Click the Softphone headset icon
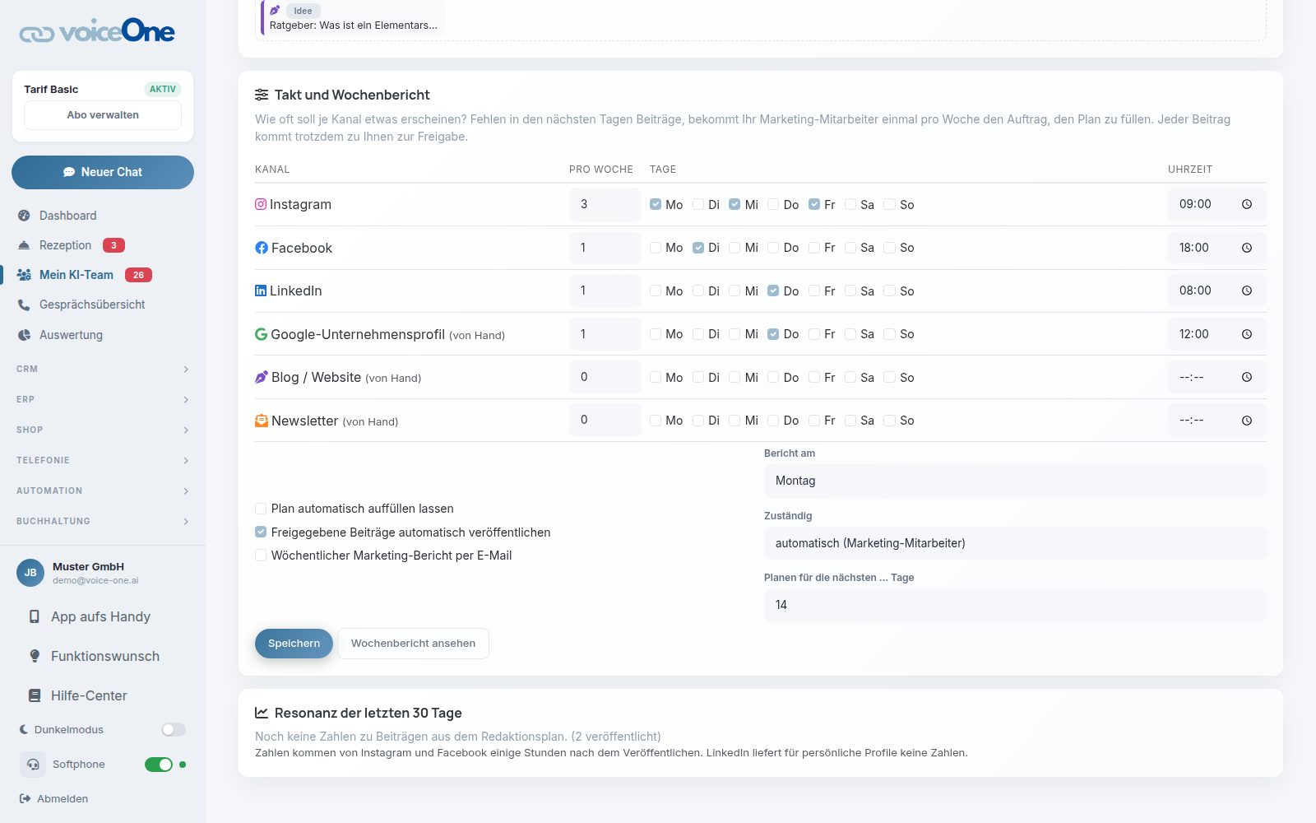The image size is (1316, 823). [33, 765]
